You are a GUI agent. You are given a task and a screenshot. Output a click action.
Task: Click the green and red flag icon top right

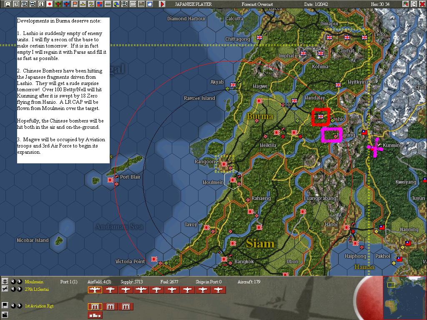click(x=405, y=4)
